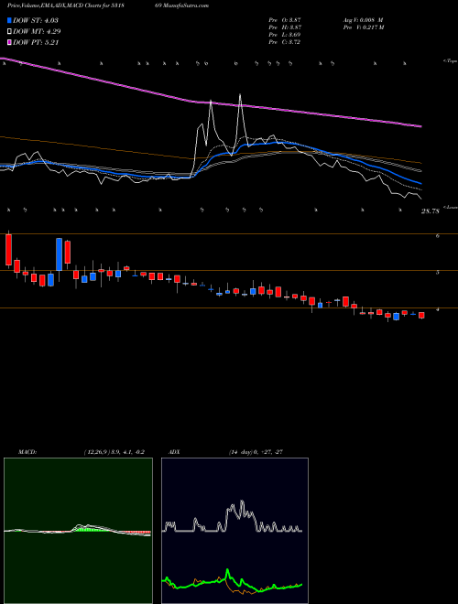
Task: Select the 'Pre V: 0.217 M' volume text
Action: [363, 27]
